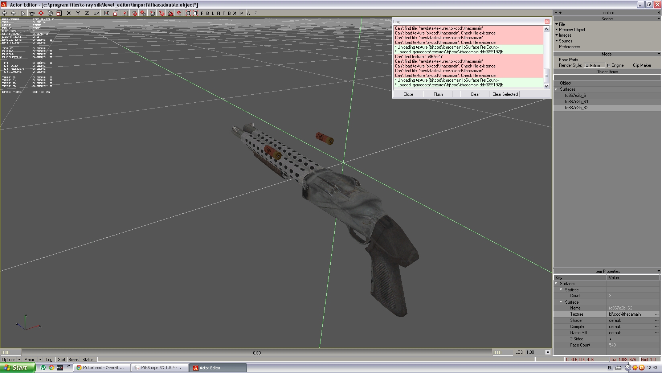Toggle X axis constraint
The image size is (662, 373).
[69, 13]
